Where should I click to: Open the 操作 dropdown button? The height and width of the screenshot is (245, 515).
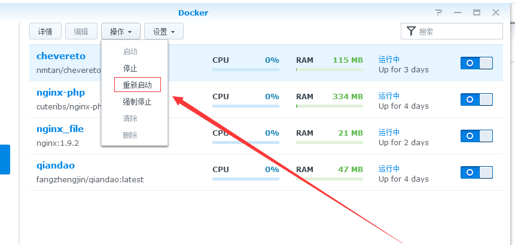121,32
